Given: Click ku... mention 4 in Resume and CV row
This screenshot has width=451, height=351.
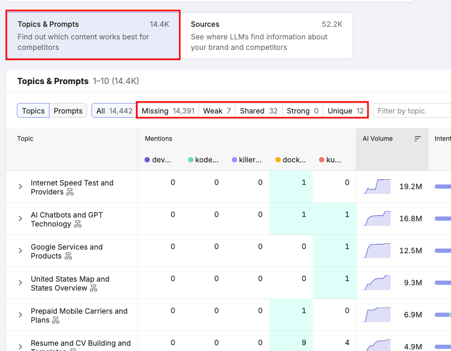Looking at the screenshot, I should pyautogui.click(x=347, y=343).
